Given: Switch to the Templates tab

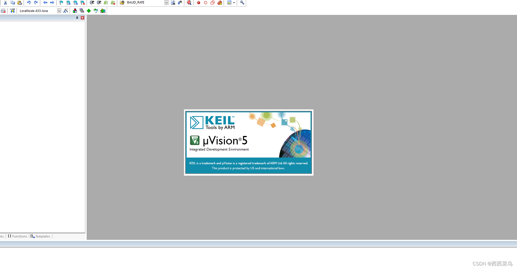Looking at the screenshot, I should [x=41, y=236].
